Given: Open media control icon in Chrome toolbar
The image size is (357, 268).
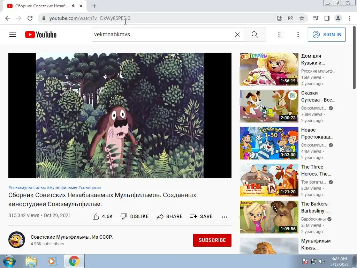Looking at the screenshot, I should pyautogui.click(x=316, y=18).
